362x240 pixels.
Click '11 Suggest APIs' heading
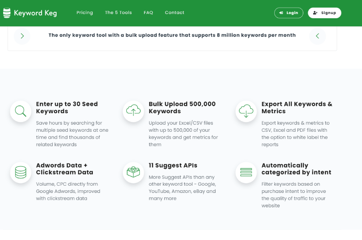[x=173, y=165]
